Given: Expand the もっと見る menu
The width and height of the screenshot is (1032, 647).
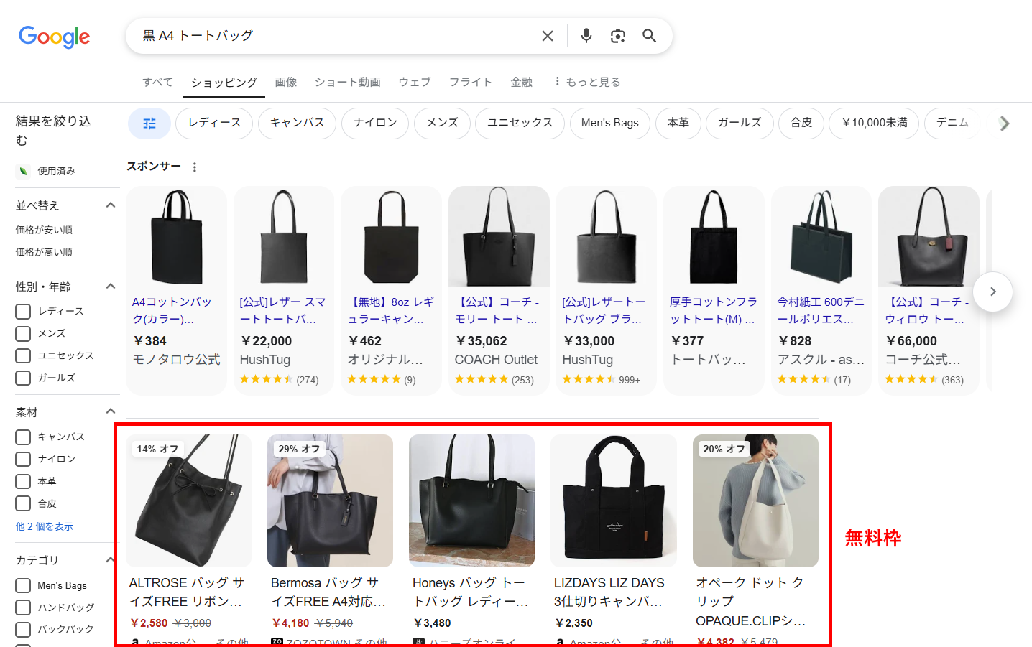Looking at the screenshot, I should [x=587, y=82].
